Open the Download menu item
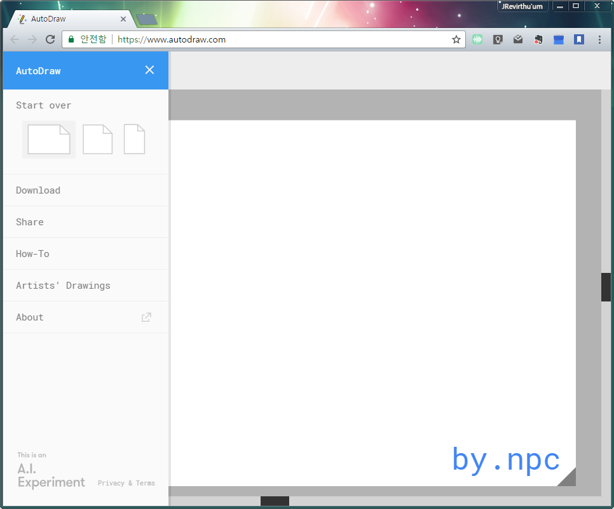Screen dimensions: 614x509 pyautogui.click(x=86, y=190)
